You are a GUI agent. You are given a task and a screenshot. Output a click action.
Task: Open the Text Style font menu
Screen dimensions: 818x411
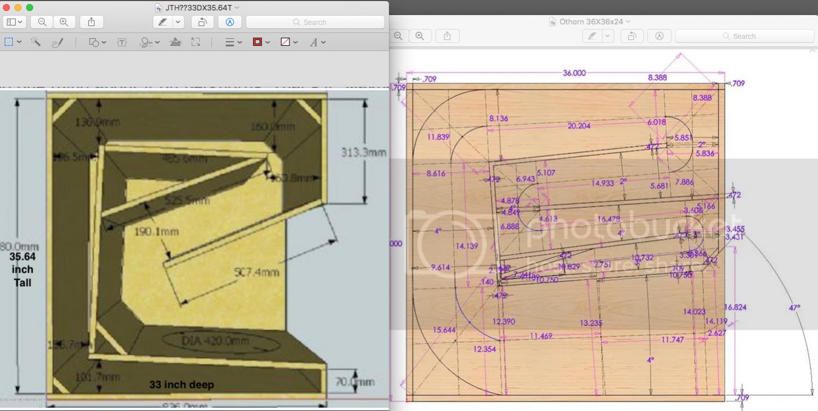[317, 42]
